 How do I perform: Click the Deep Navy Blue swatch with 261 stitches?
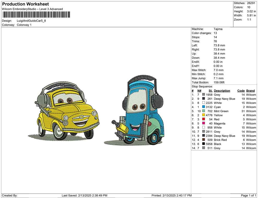click(x=204, y=98)
